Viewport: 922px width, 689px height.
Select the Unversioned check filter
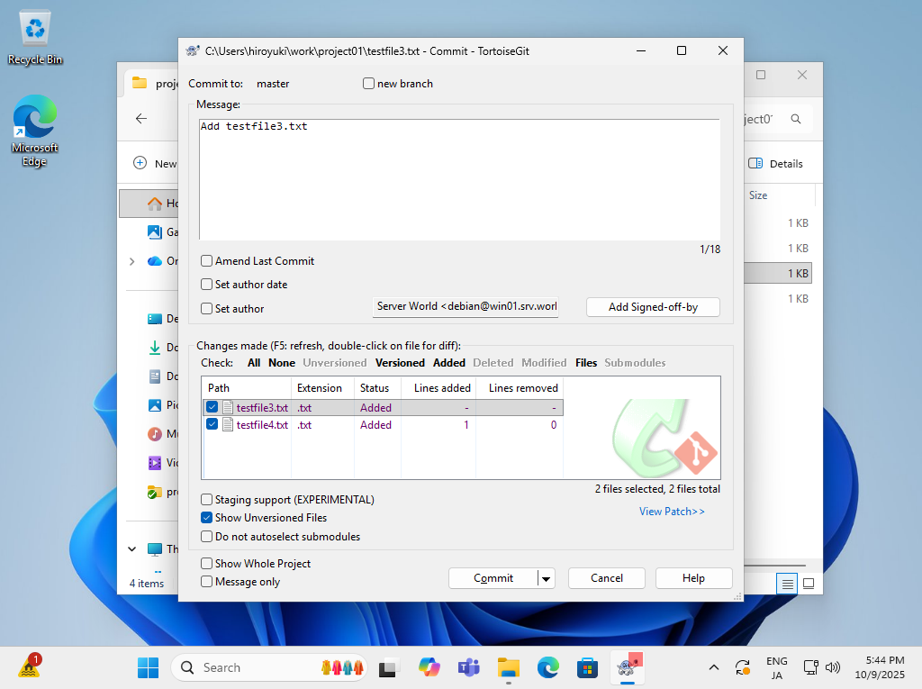(x=334, y=363)
